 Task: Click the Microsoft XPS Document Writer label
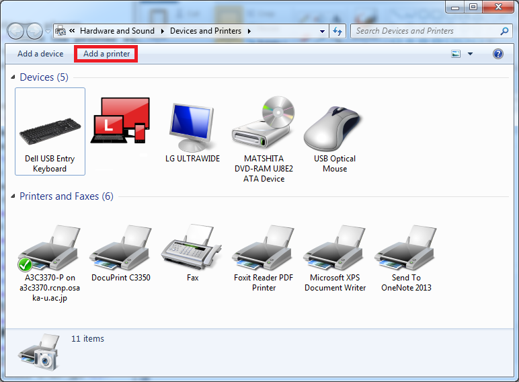click(335, 282)
